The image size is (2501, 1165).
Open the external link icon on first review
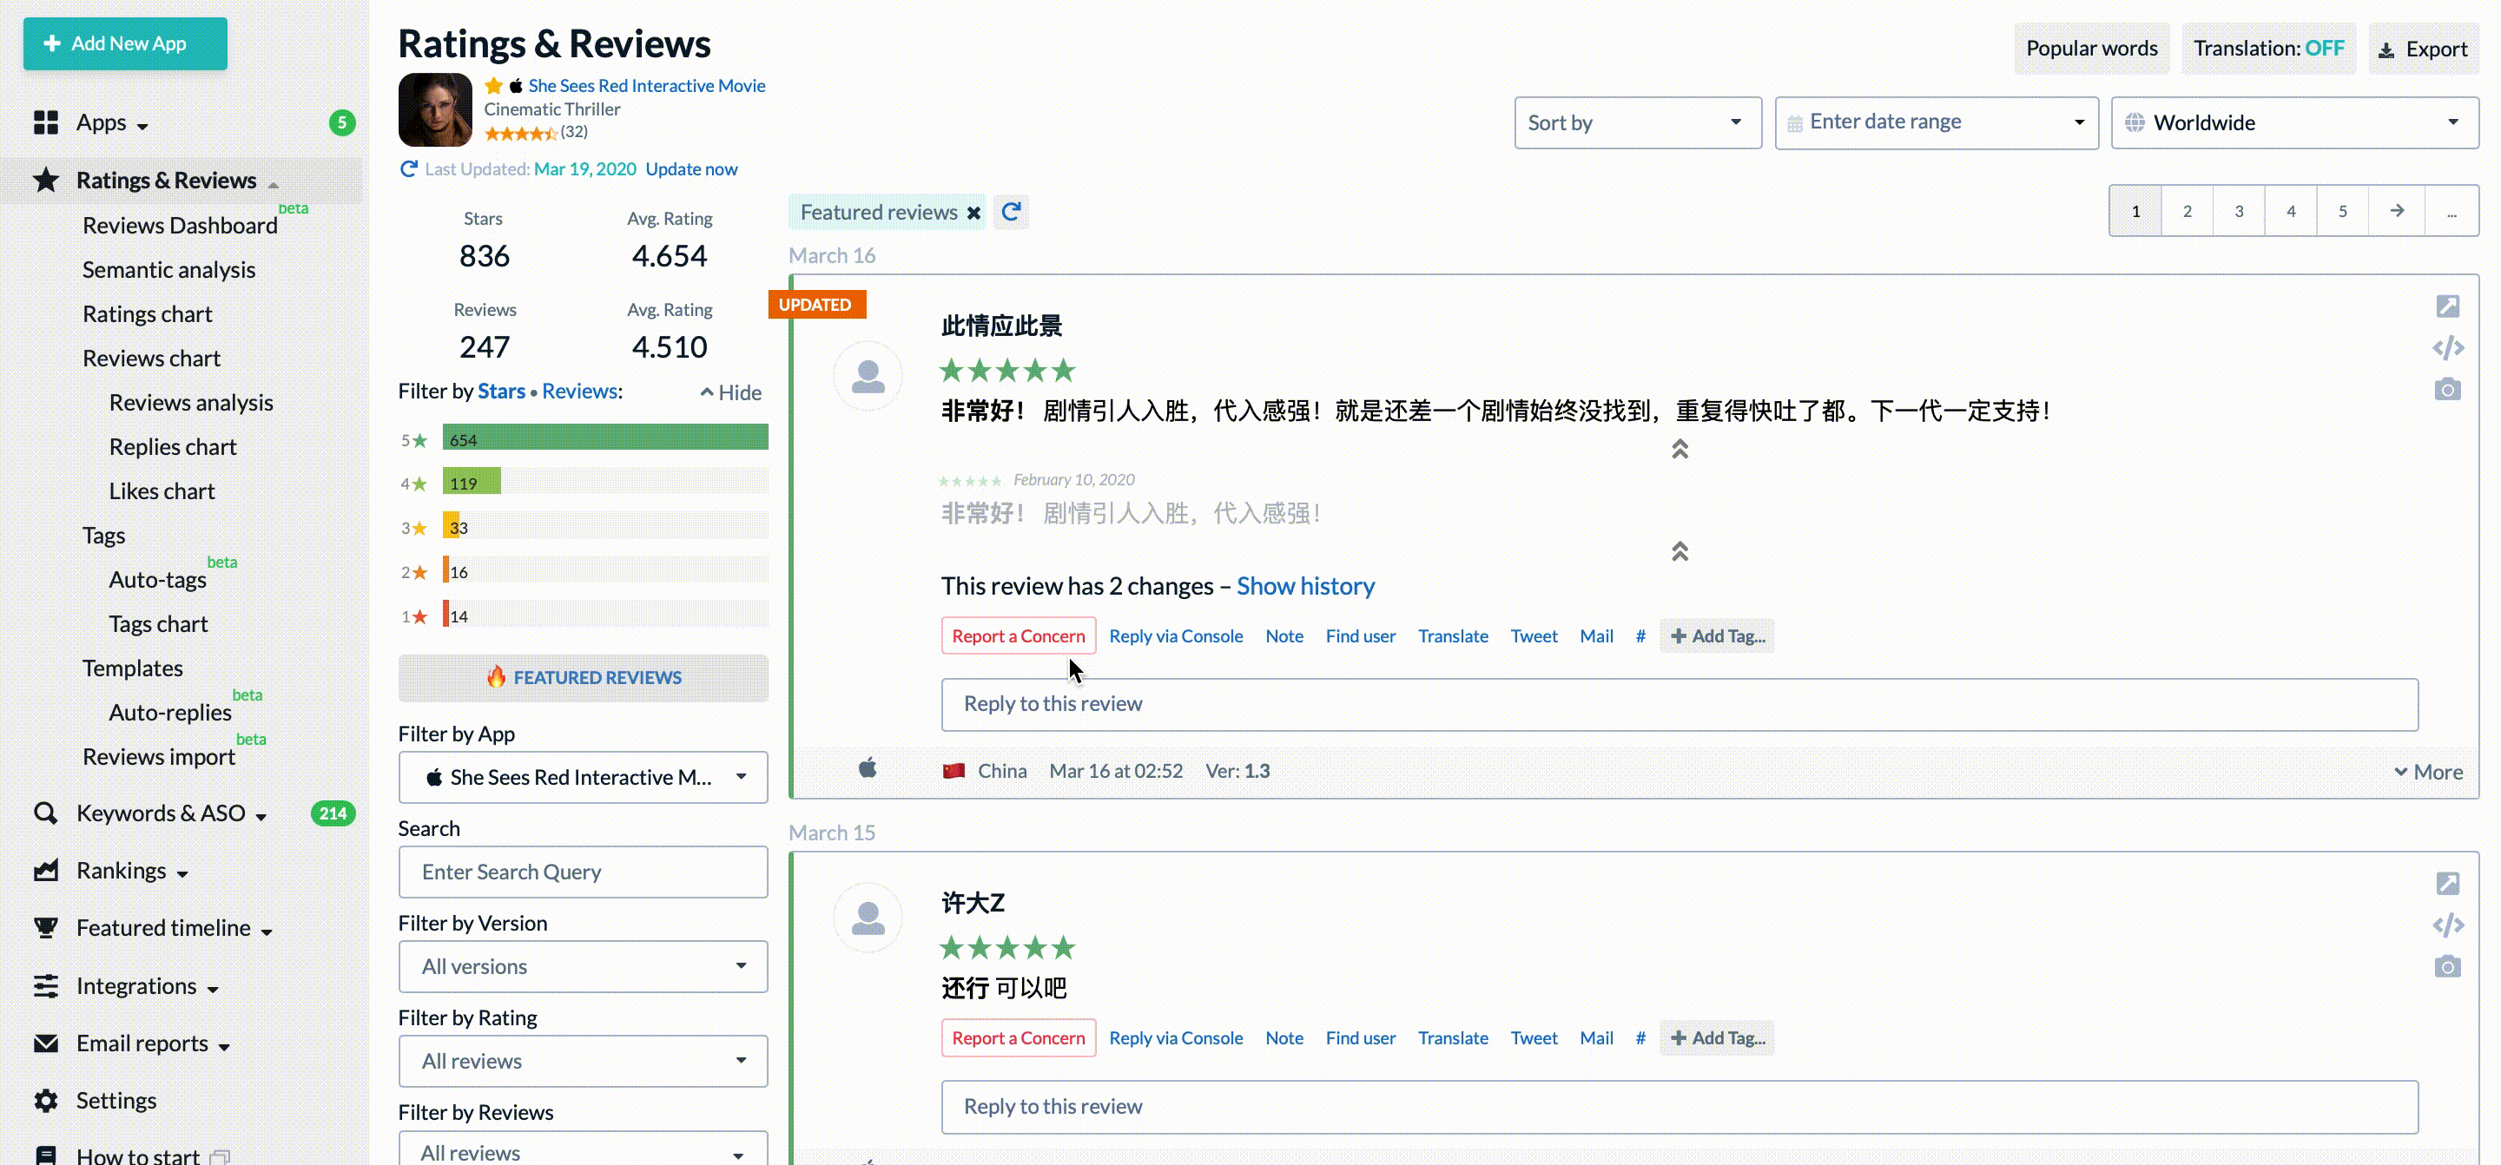(x=2446, y=306)
